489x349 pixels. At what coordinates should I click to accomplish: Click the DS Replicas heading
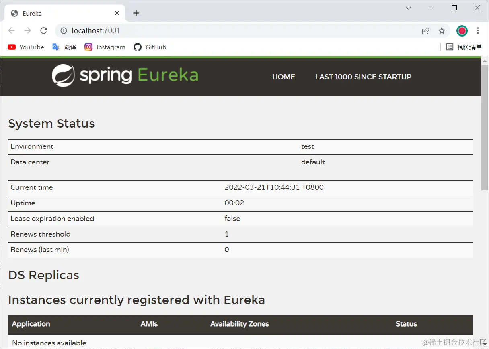pos(43,275)
